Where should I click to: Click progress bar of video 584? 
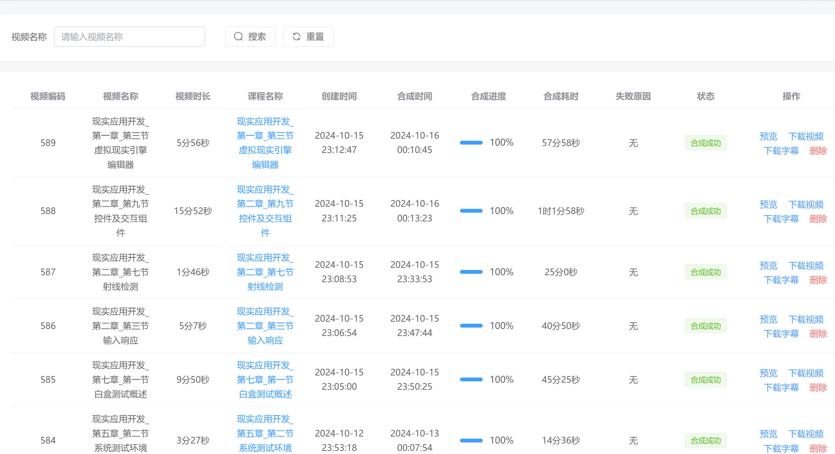[471, 440]
